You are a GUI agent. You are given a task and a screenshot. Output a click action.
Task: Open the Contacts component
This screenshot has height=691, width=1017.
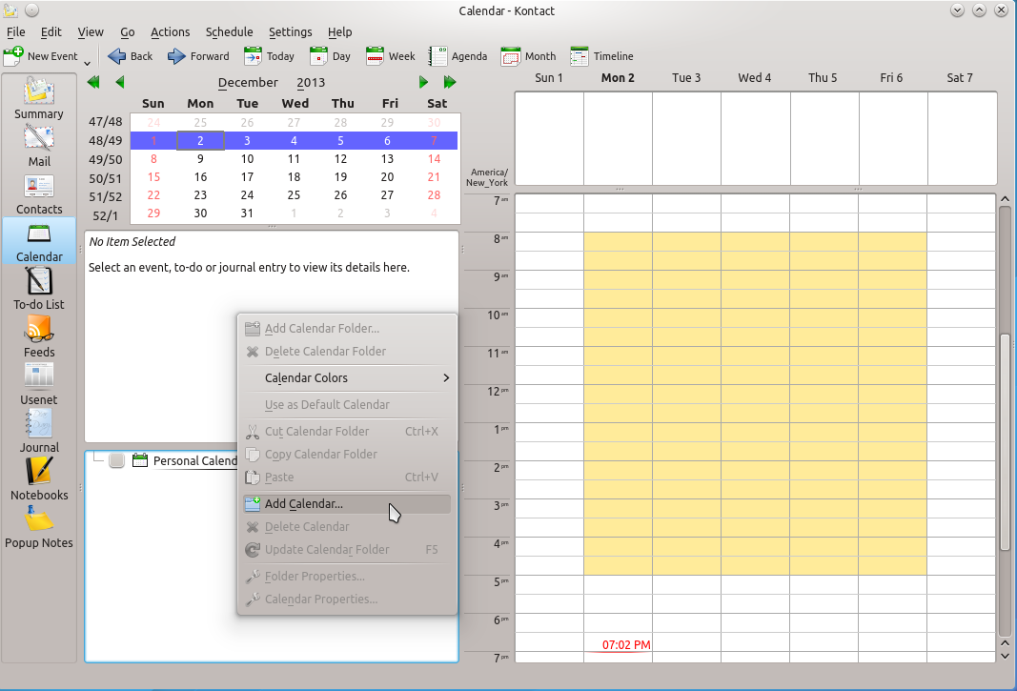click(39, 194)
